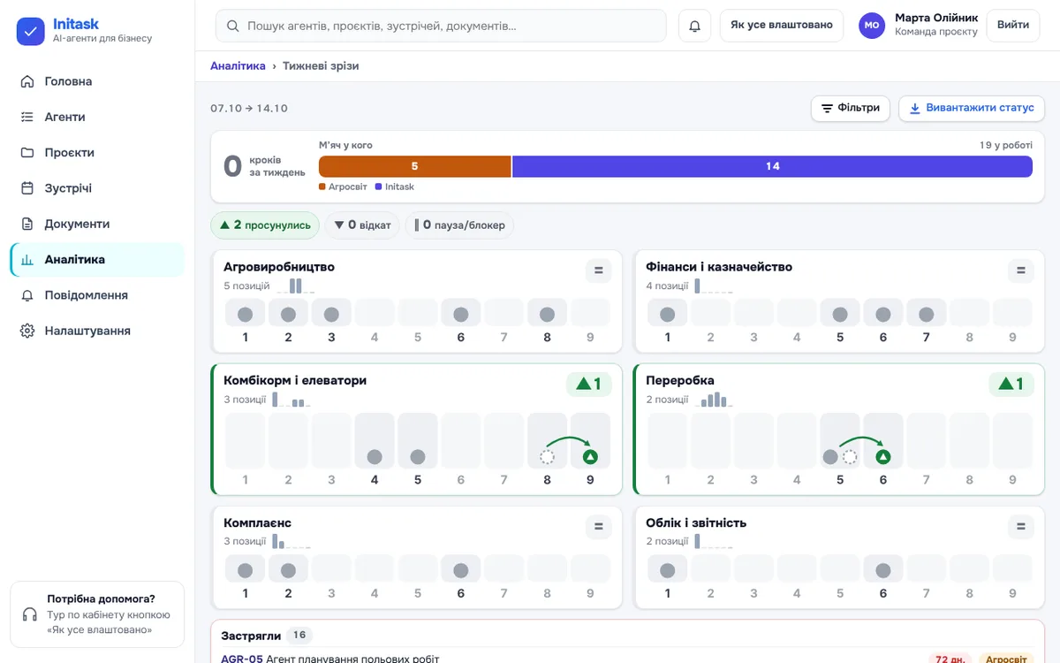Viewport: 1060px width, 663px height.
Task: Click the equals status icon on Агровиробництво card
Action: click(x=598, y=271)
